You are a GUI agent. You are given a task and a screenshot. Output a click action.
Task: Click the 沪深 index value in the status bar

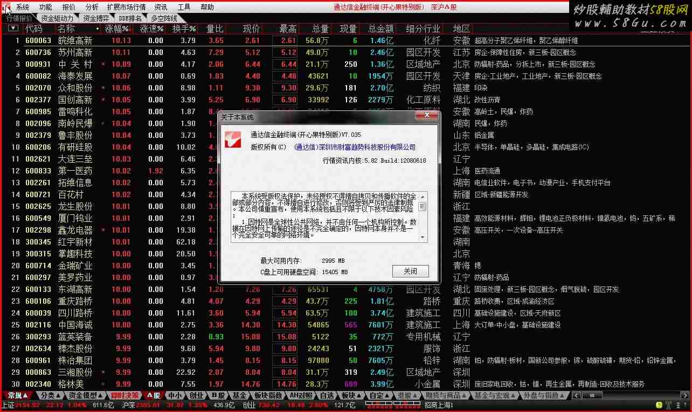point(148,405)
